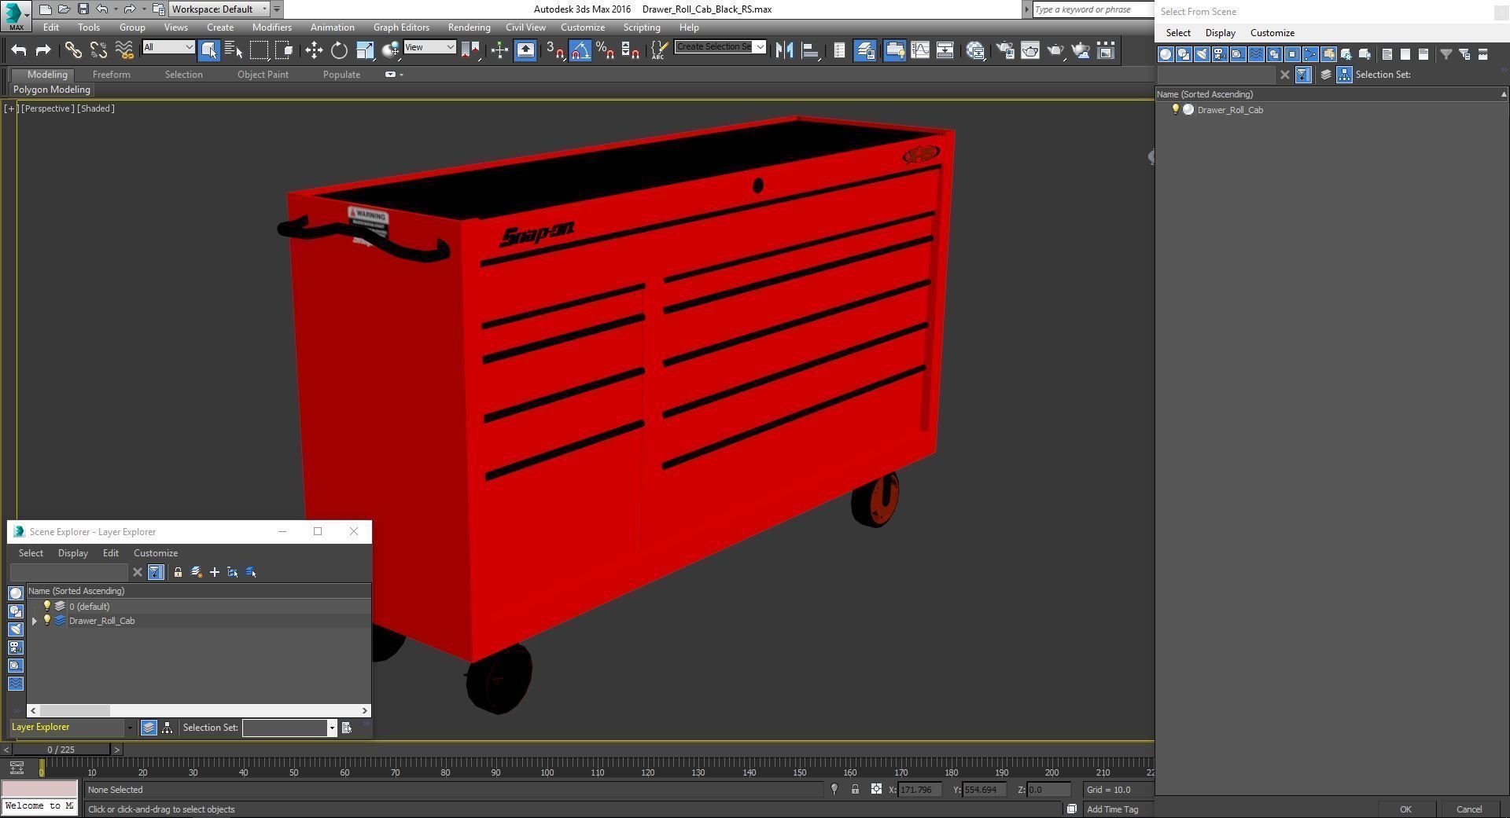
Task: Click the Bind to Space Warp icon
Action: tap(123, 50)
